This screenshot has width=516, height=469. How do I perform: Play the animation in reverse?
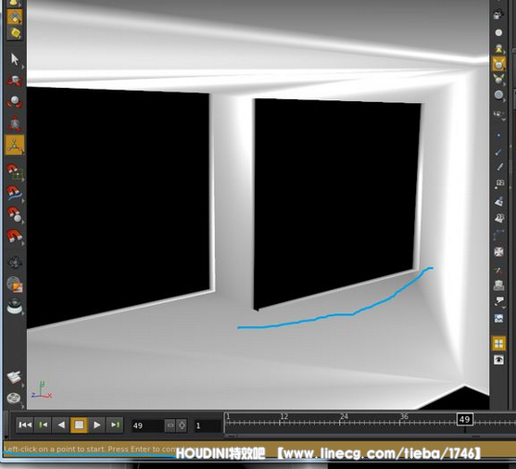point(61,425)
